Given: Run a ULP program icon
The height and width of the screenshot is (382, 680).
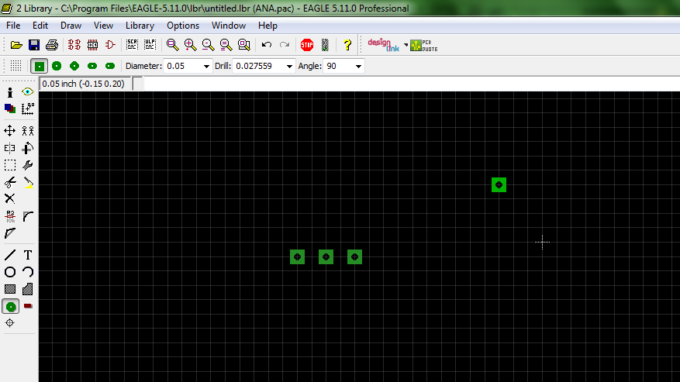Looking at the screenshot, I should pos(150,45).
